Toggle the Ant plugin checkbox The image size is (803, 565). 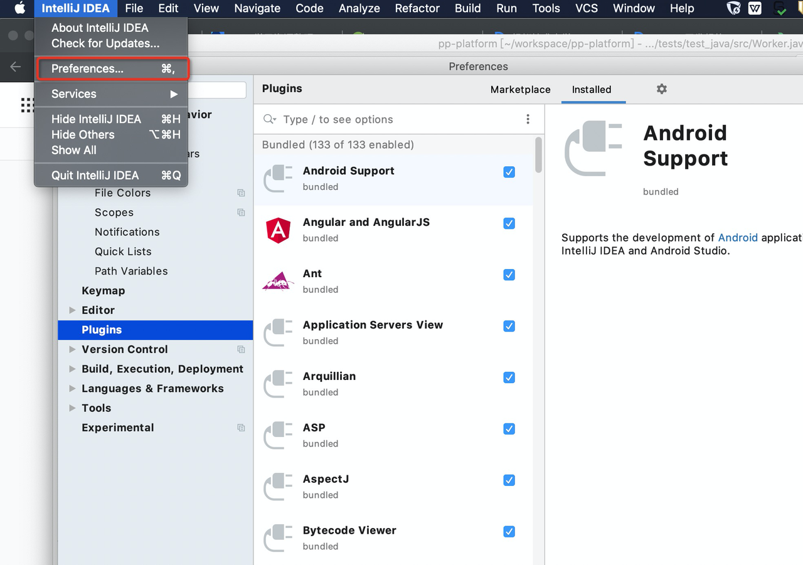tap(509, 275)
